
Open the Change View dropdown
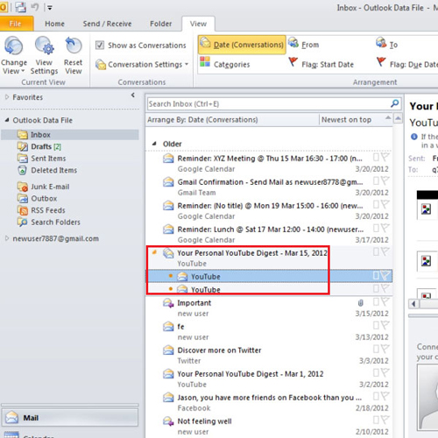[14, 55]
